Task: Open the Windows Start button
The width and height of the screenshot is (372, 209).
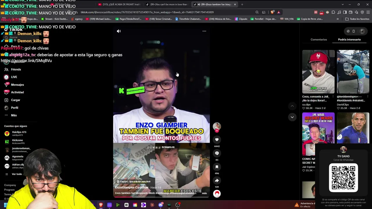Action: click(x=5, y=205)
